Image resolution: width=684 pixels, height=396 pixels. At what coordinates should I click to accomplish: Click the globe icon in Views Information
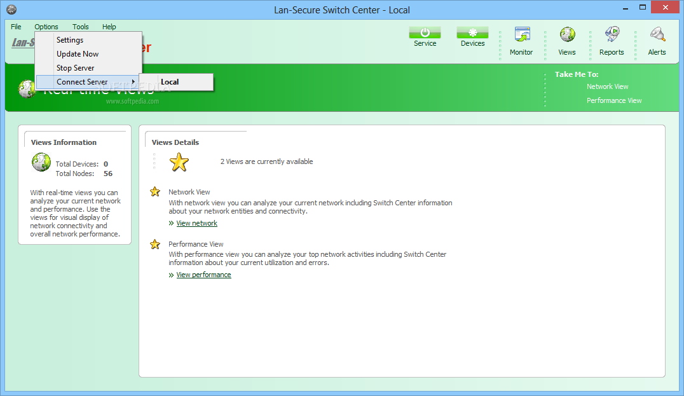[41, 162]
